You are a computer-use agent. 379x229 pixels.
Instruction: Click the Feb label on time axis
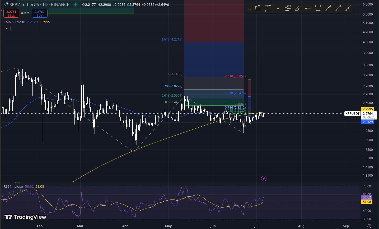(40, 226)
